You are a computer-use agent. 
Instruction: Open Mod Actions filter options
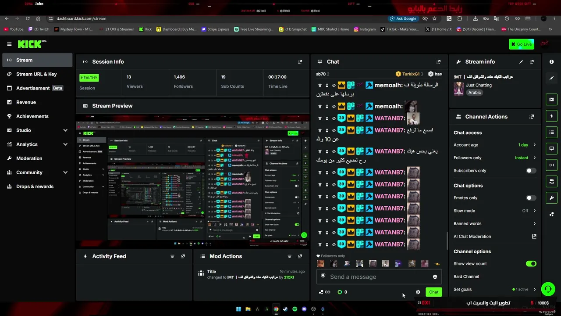289,256
